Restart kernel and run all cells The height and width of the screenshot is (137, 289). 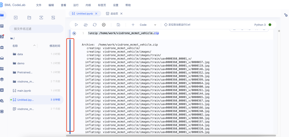coord(86,25)
